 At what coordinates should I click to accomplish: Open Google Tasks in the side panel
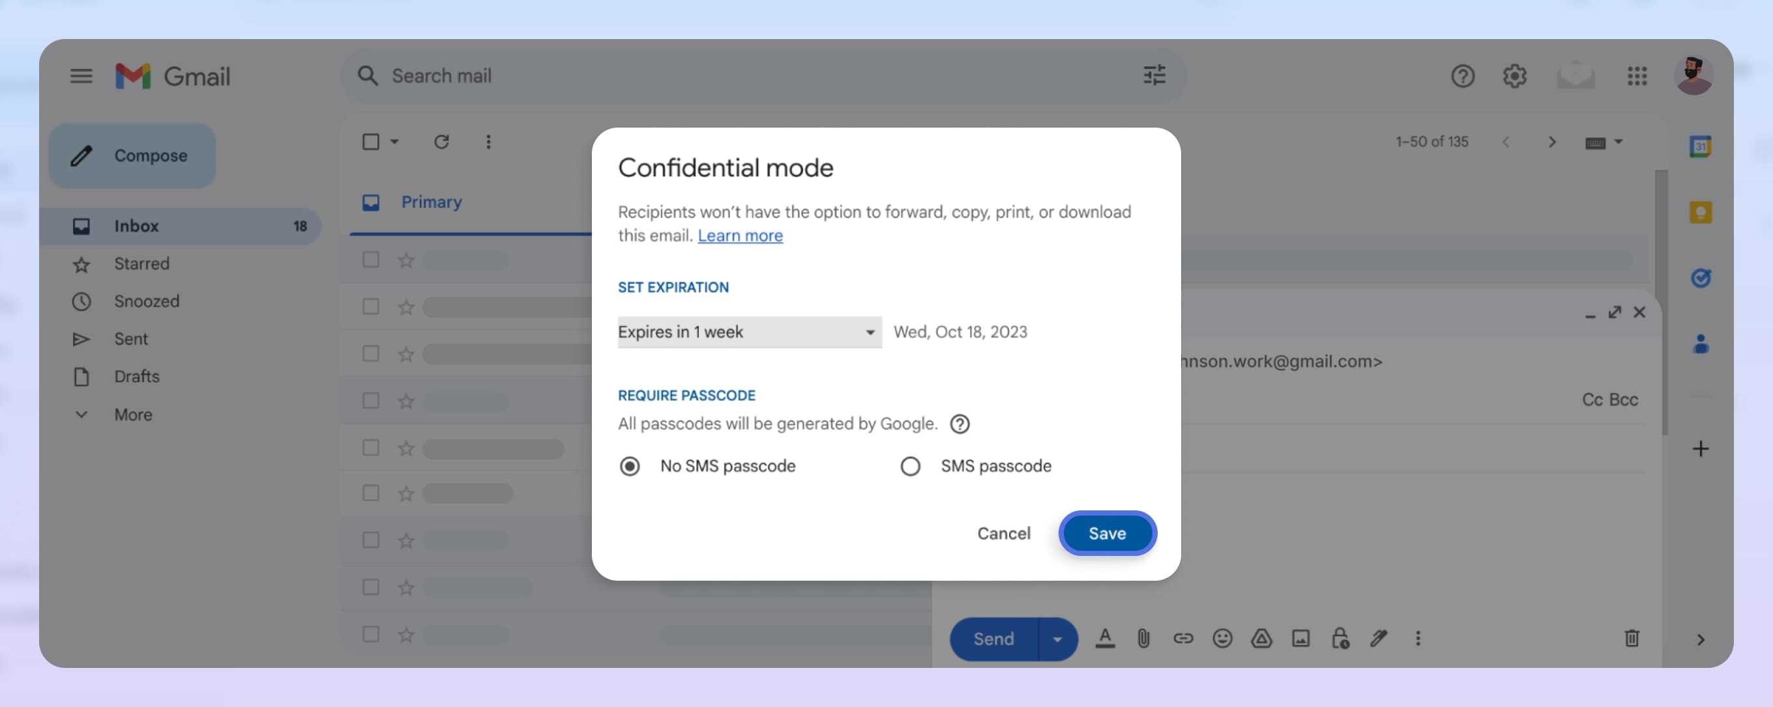click(1700, 278)
